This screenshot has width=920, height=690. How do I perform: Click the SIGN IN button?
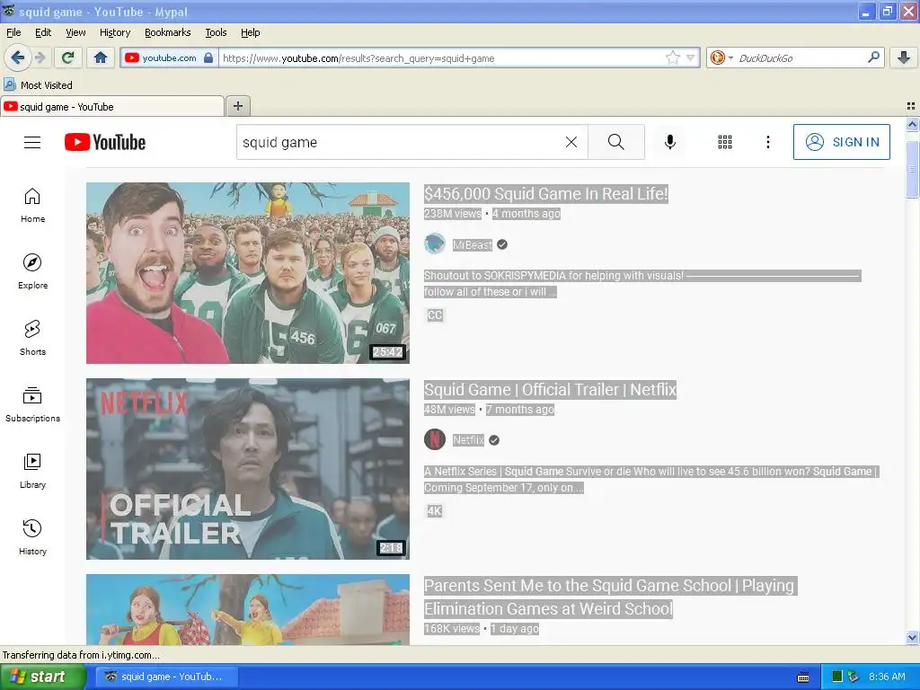point(841,142)
